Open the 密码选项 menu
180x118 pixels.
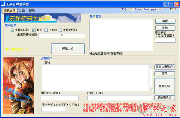10,11
